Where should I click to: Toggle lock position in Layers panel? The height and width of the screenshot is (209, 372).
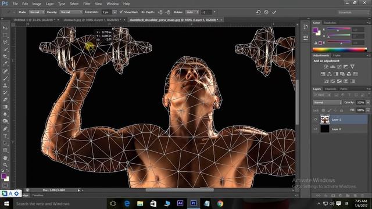(335, 110)
